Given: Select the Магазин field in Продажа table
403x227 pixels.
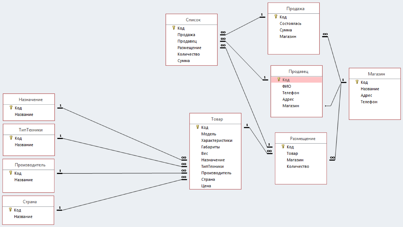Looking at the screenshot, I should [x=294, y=36].
